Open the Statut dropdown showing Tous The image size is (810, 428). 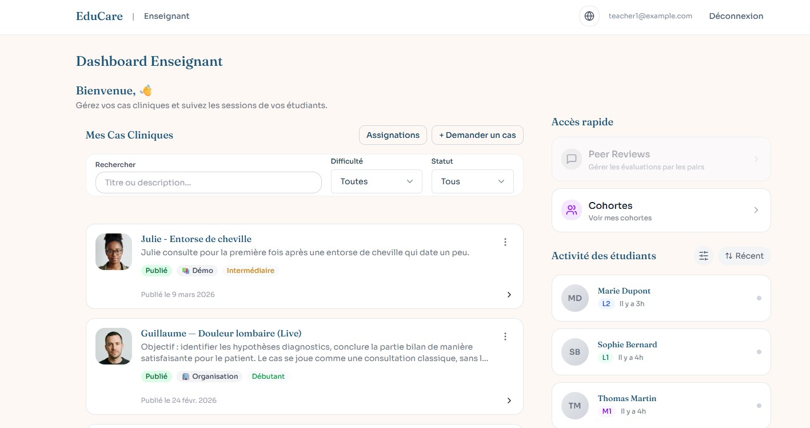click(472, 181)
